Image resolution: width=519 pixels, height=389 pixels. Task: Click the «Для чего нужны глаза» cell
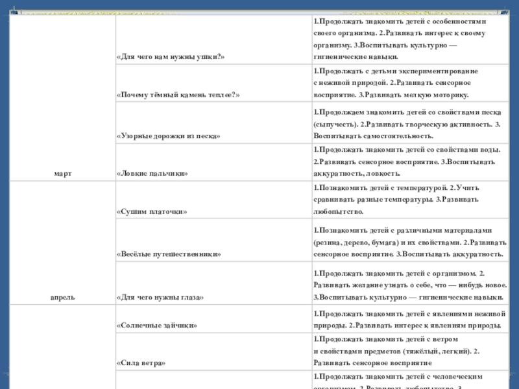[214, 283]
